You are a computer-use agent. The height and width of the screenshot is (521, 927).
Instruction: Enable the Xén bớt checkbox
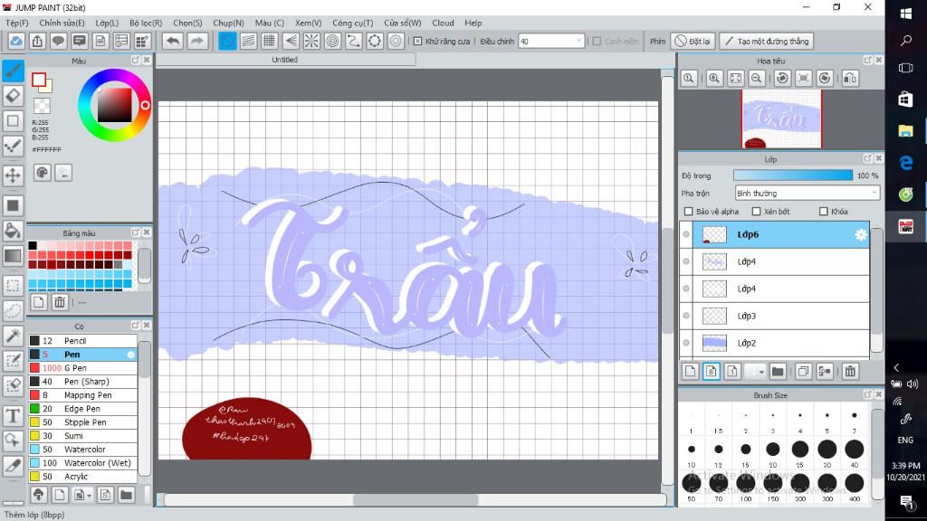coord(756,212)
